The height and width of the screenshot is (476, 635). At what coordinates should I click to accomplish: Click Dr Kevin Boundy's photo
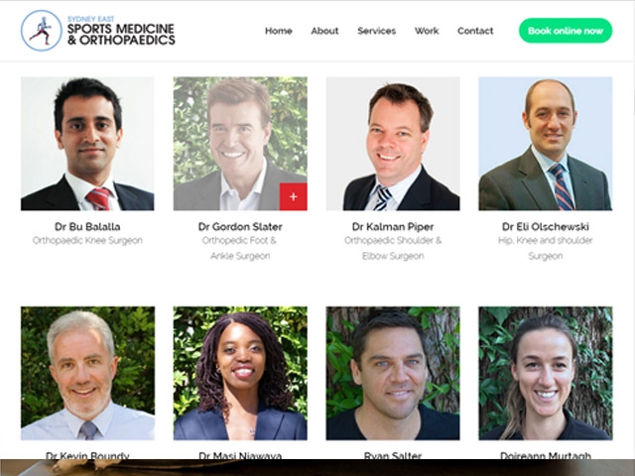[87, 373]
